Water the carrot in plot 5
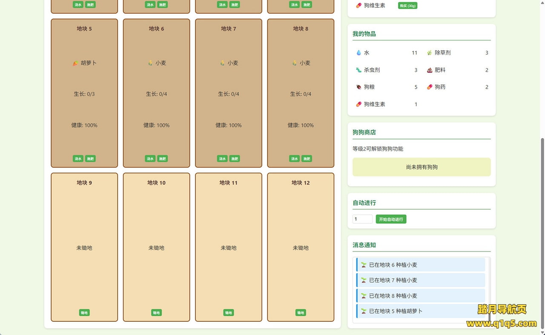Viewport: 545px width, 335px height. click(x=78, y=159)
